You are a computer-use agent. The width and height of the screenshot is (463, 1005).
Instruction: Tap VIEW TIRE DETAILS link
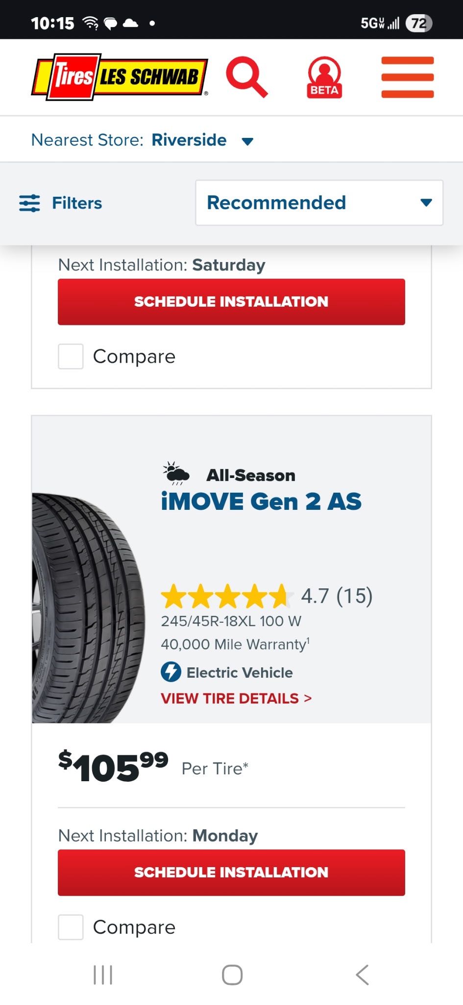click(234, 698)
